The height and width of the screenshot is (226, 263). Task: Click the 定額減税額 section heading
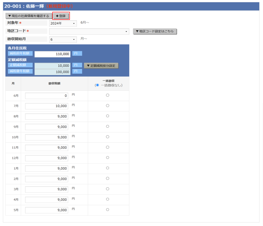coord(17,60)
